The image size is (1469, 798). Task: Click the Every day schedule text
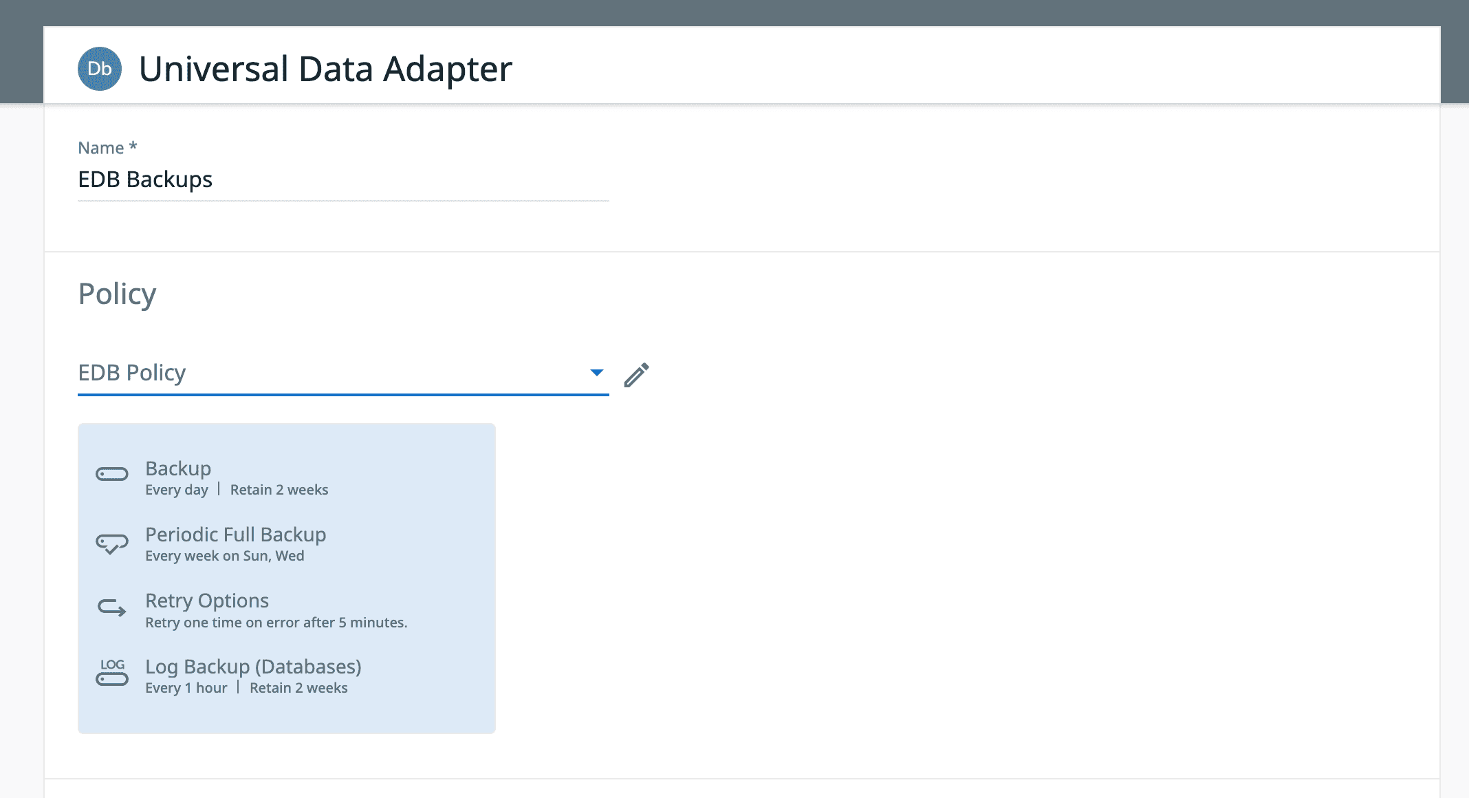point(176,490)
